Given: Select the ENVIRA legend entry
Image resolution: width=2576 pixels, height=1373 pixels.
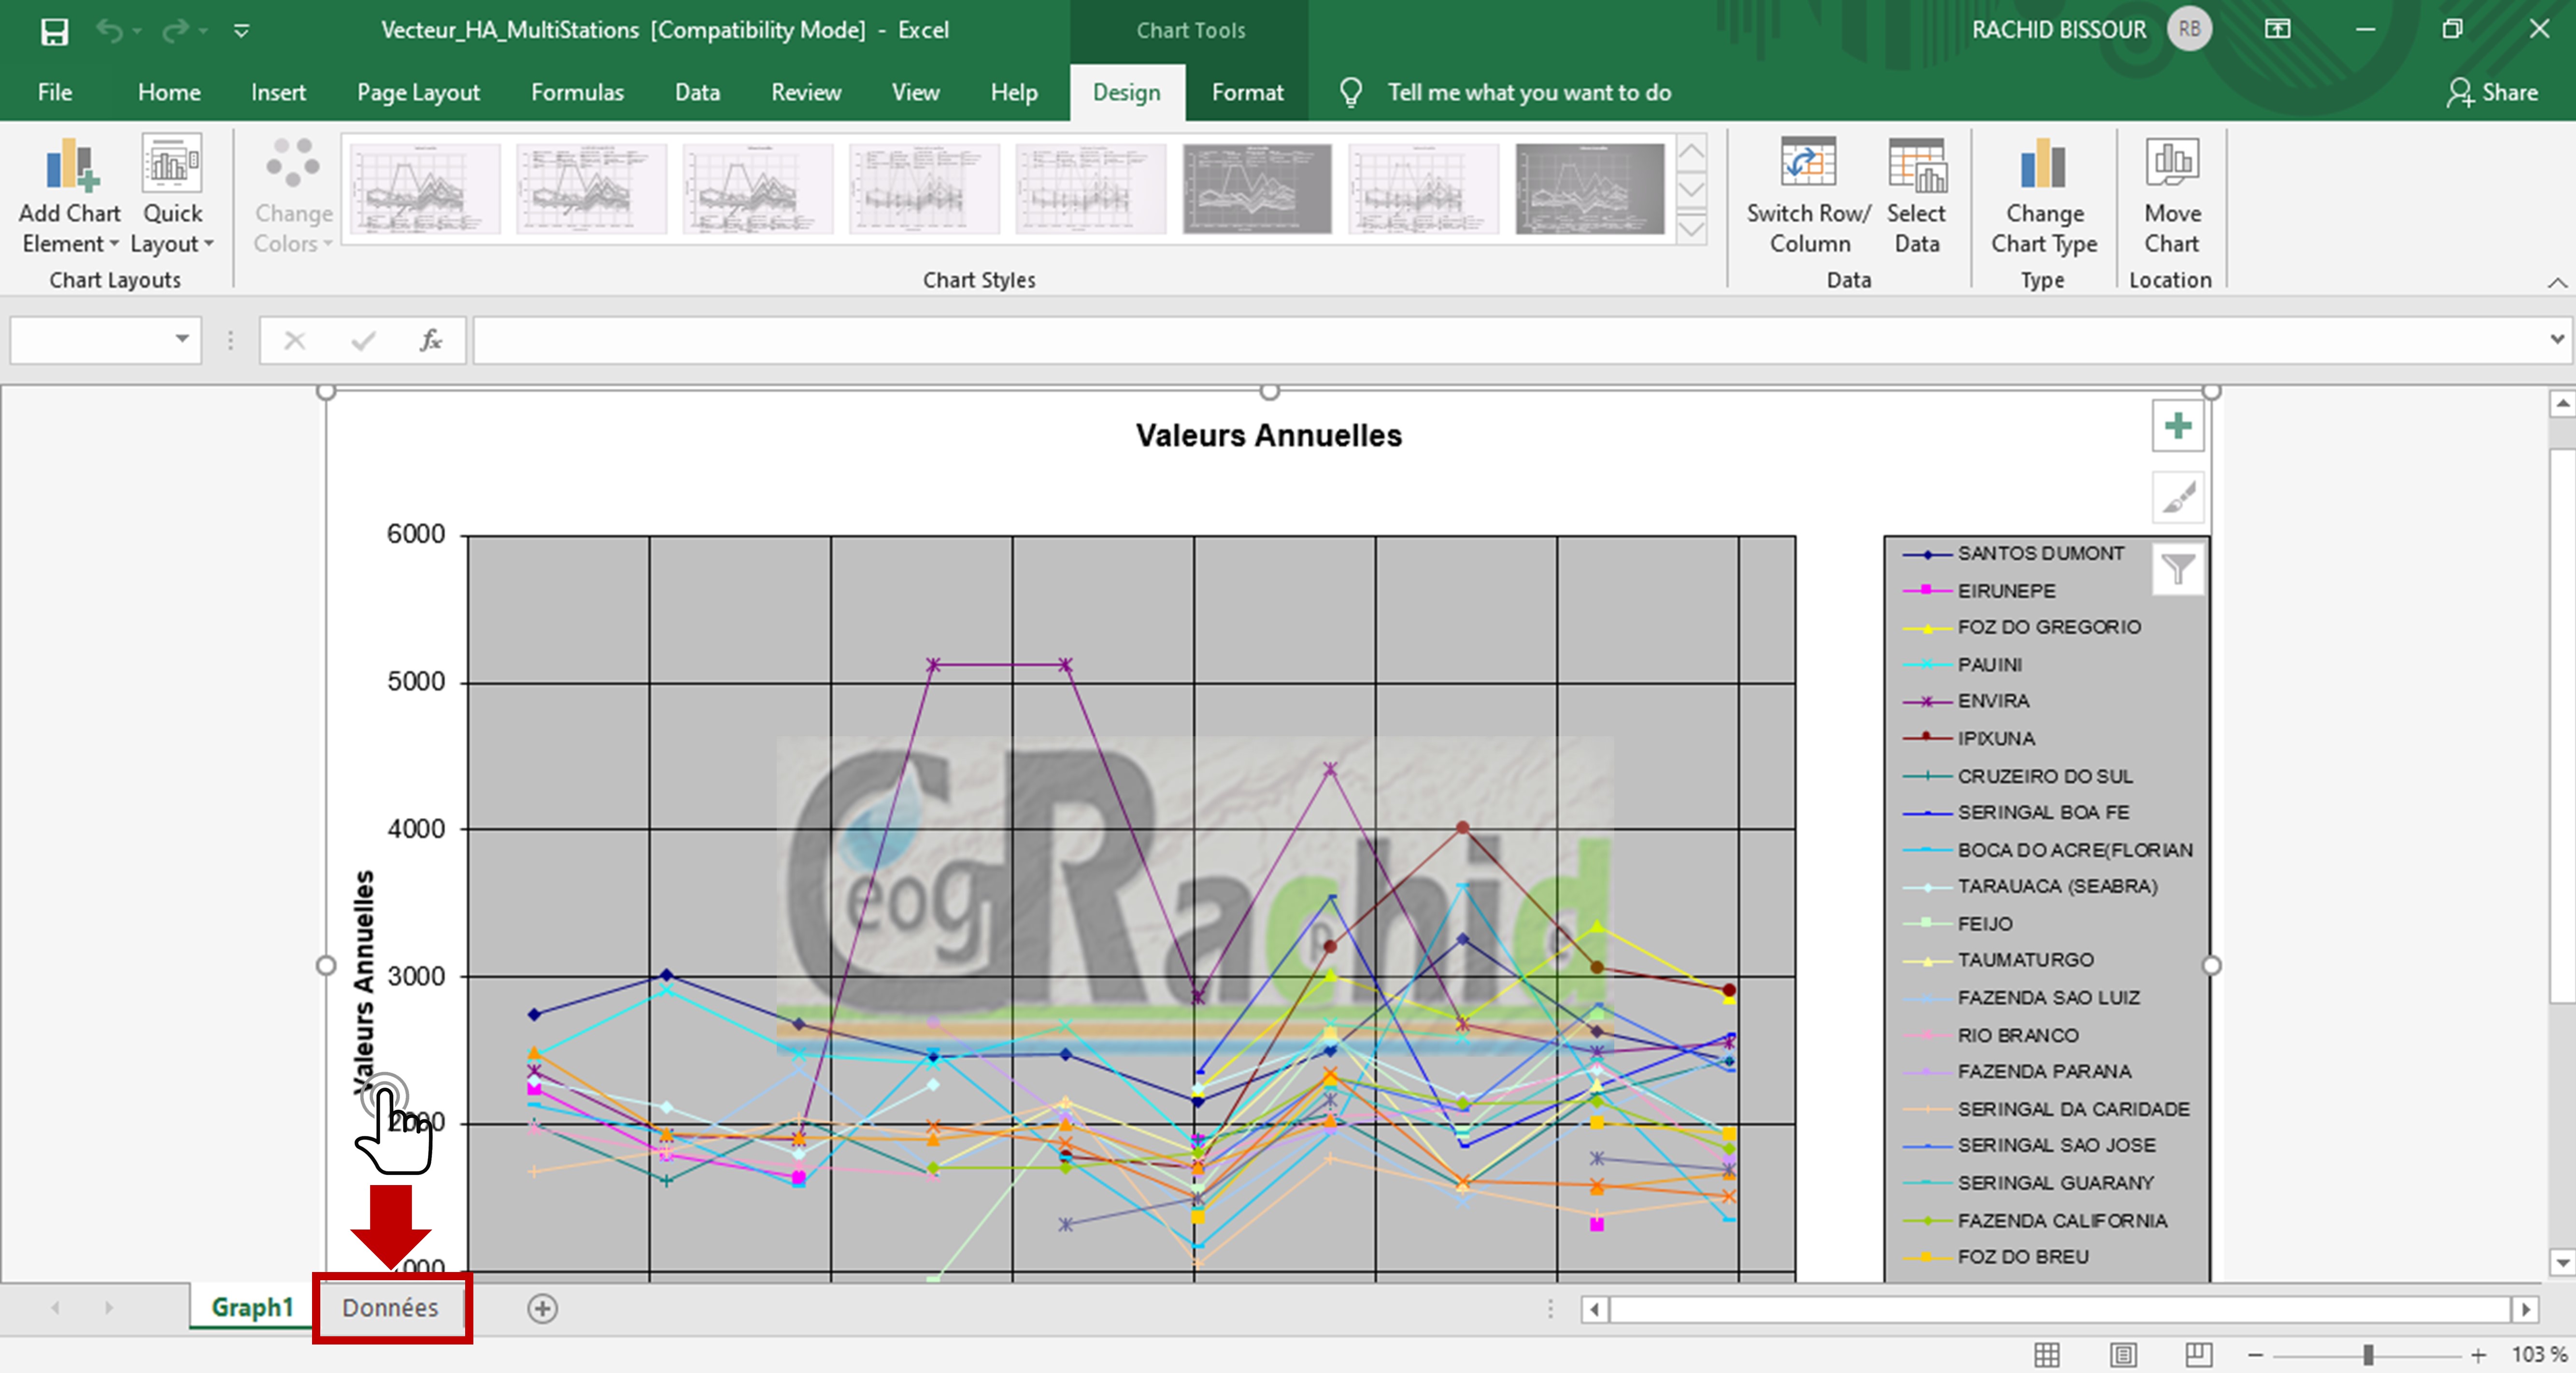Looking at the screenshot, I should [x=1966, y=701].
